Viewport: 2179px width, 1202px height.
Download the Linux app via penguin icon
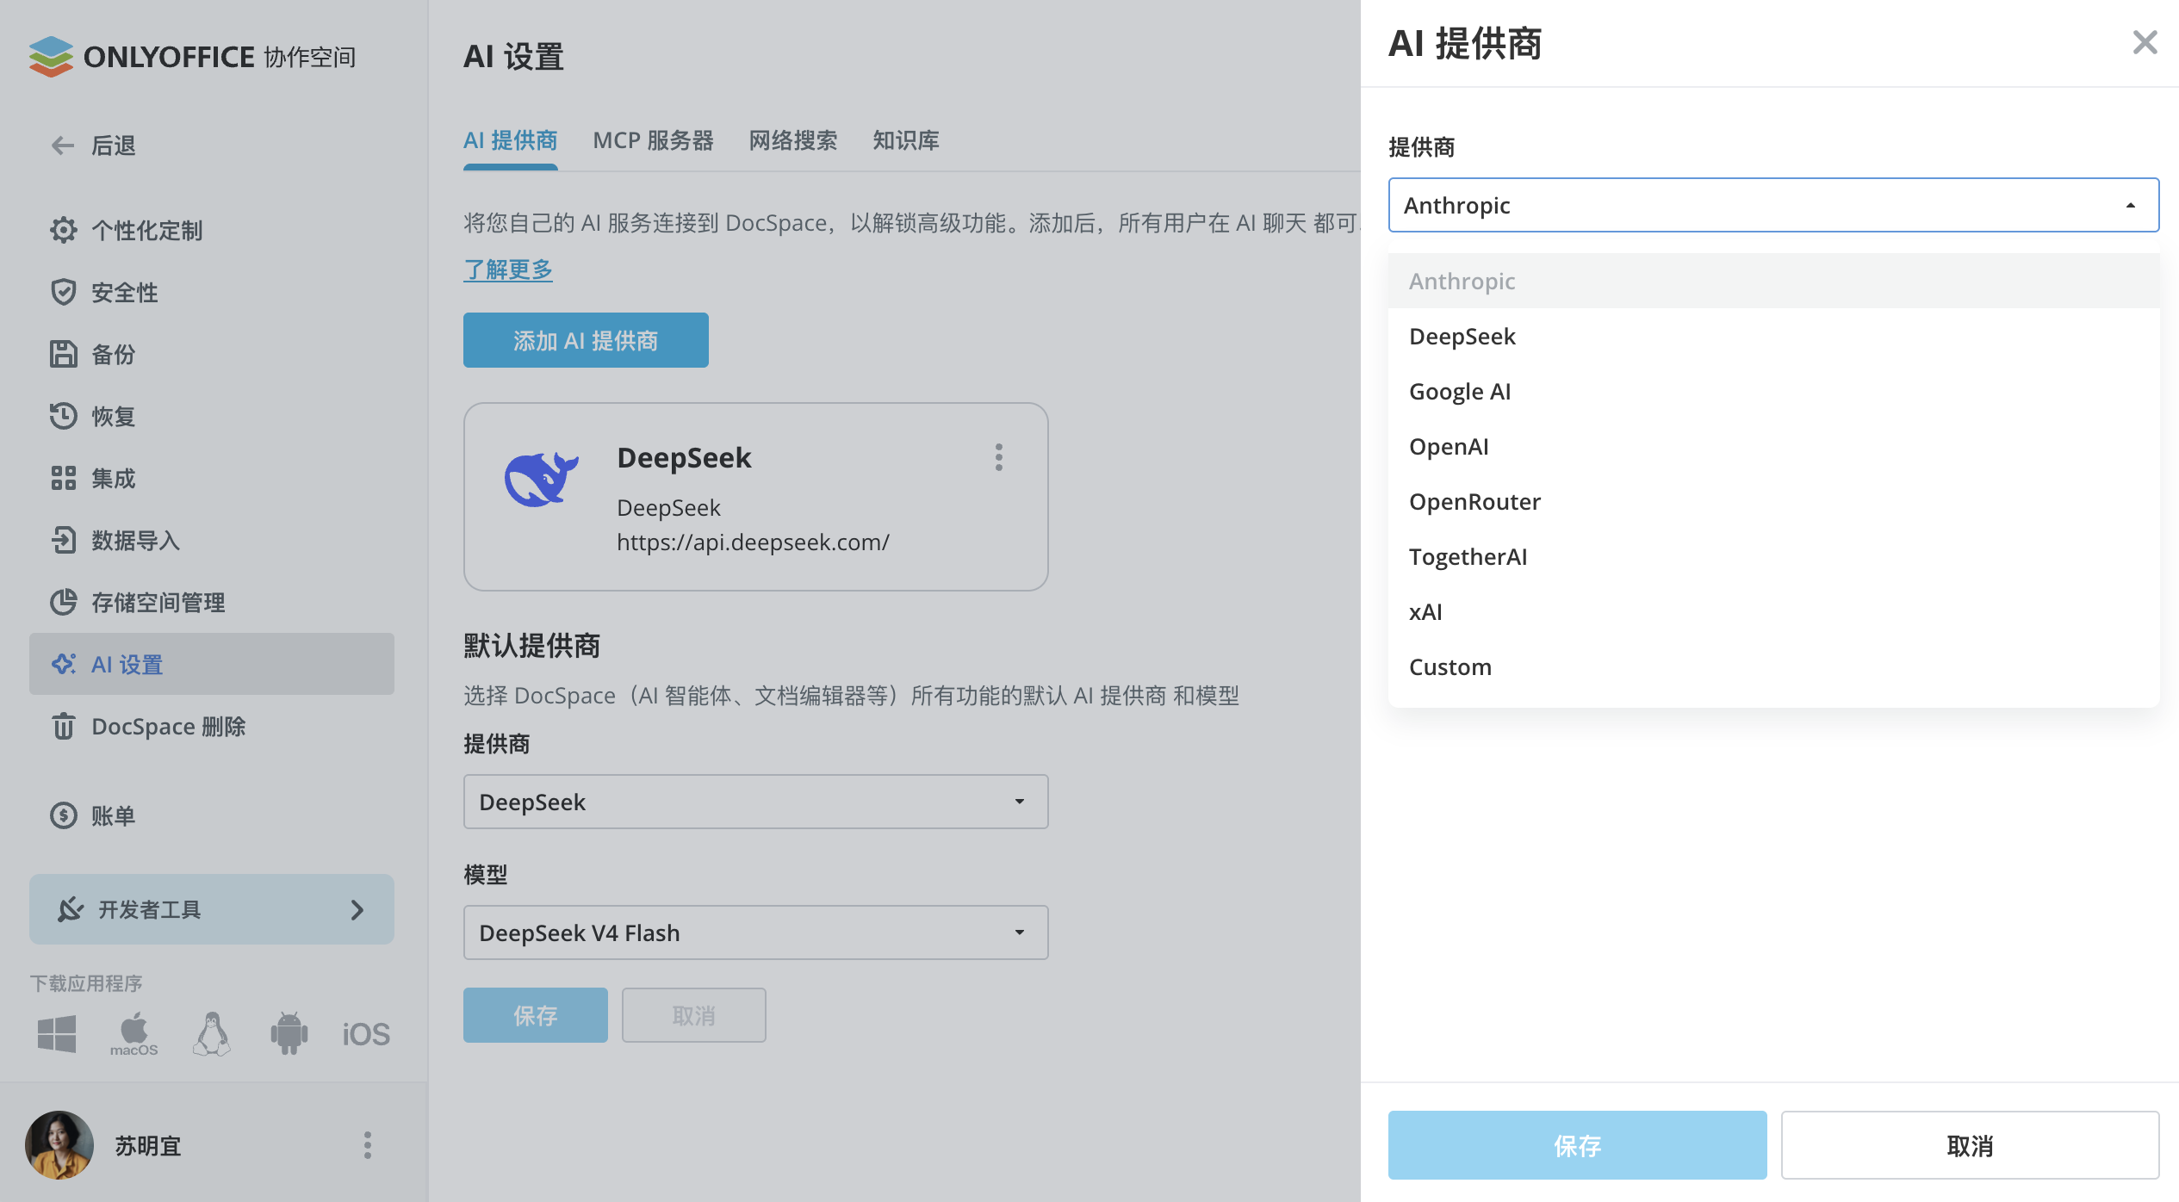coord(212,1033)
